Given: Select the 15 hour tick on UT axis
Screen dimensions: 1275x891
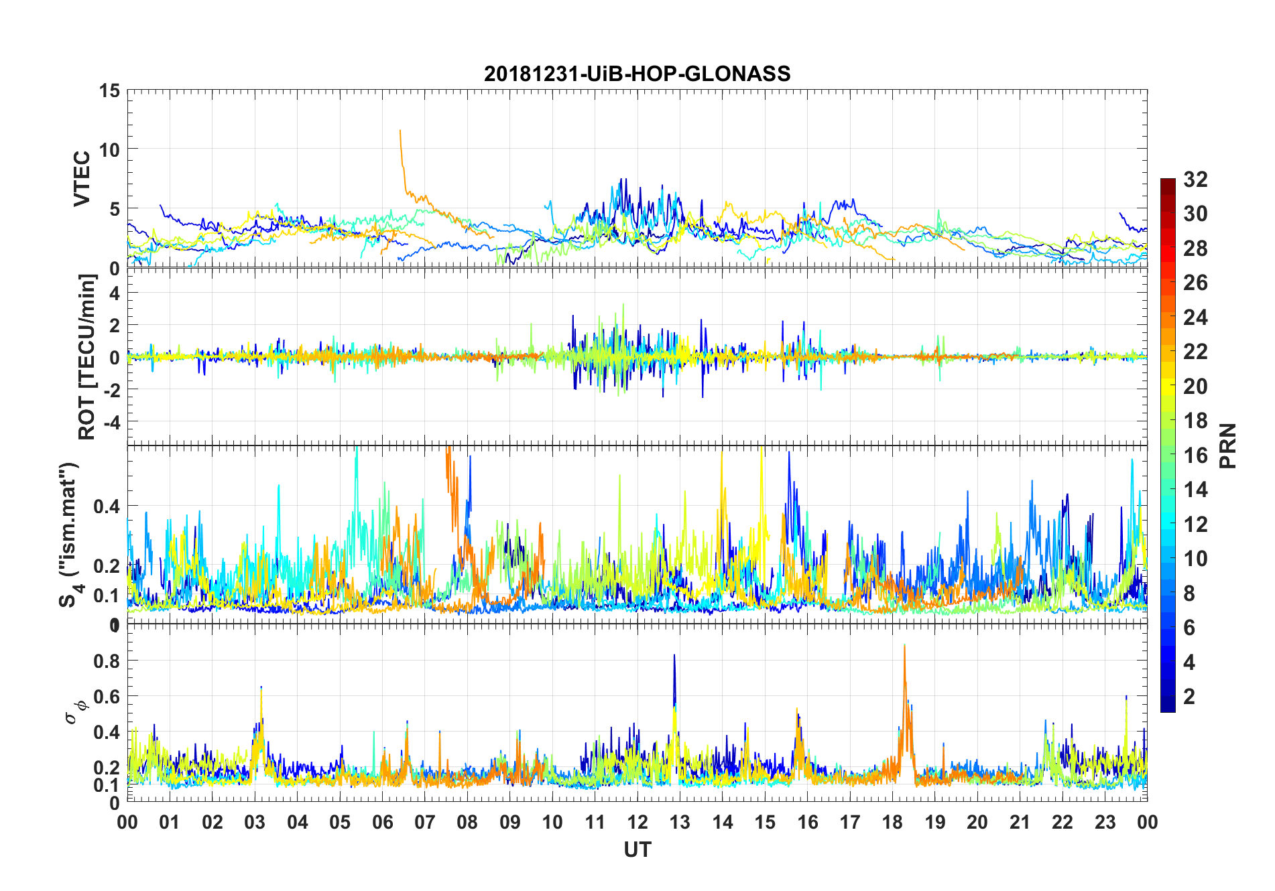Looking at the screenshot, I should (x=765, y=822).
